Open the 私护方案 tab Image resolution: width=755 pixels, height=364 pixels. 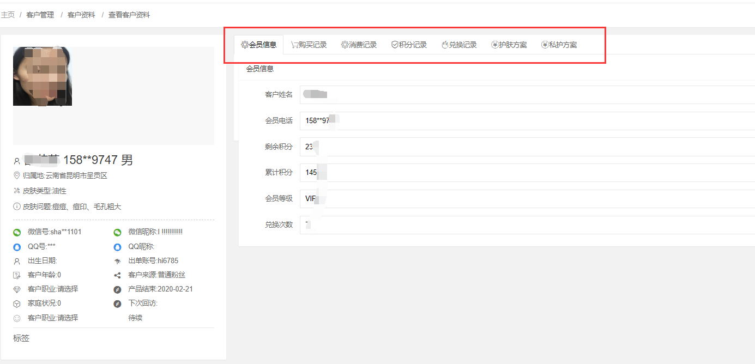pos(559,45)
